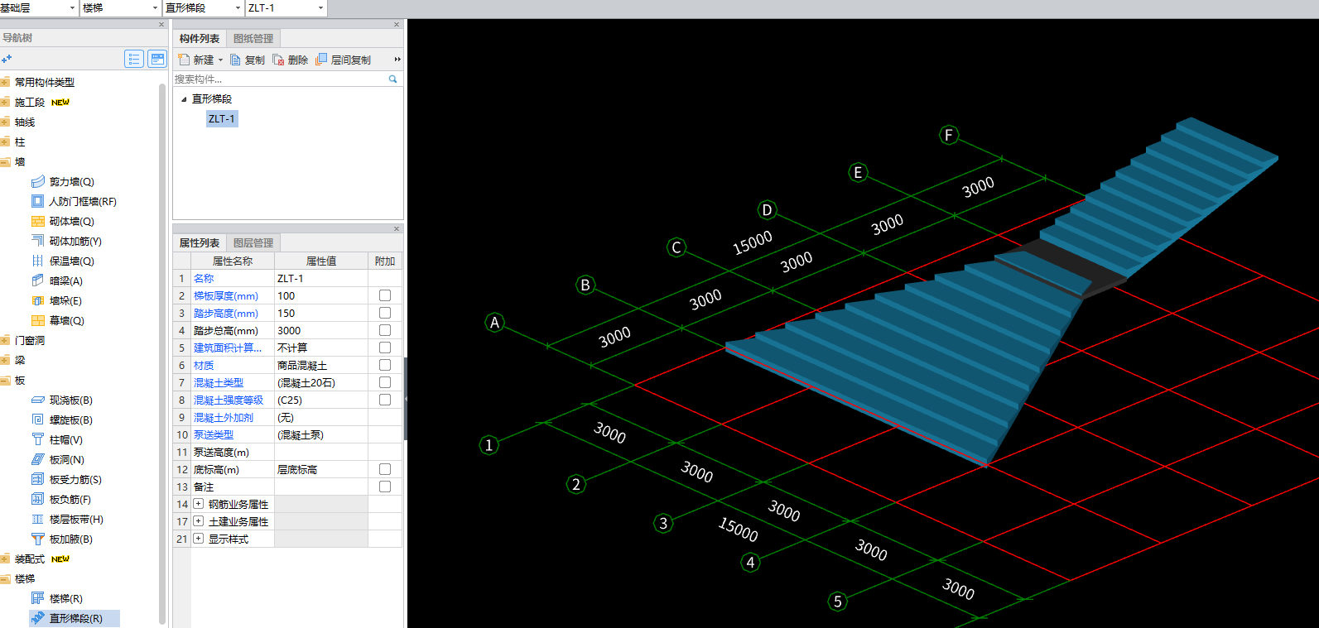Select the 螺旋板(B) spiral slab icon

coord(37,419)
